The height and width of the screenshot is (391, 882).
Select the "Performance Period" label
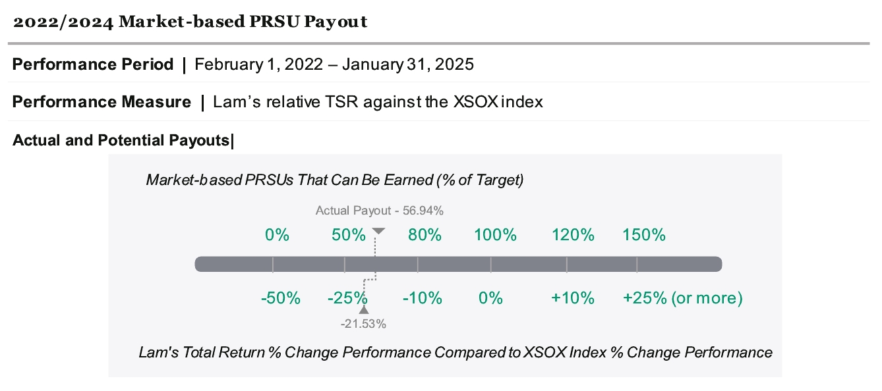[93, 65]
